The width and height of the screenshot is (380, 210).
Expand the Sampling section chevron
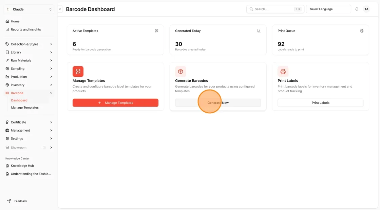tap(51, 69)
